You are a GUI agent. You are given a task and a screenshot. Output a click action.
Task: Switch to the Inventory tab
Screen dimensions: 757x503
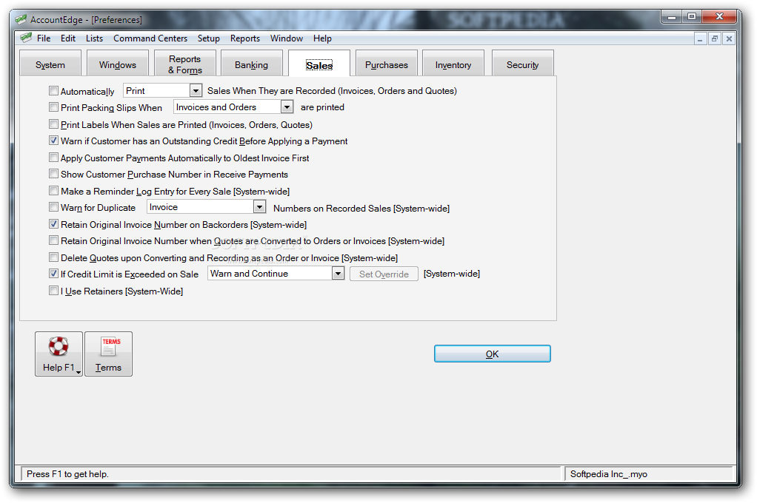click(x=453, y=64)
